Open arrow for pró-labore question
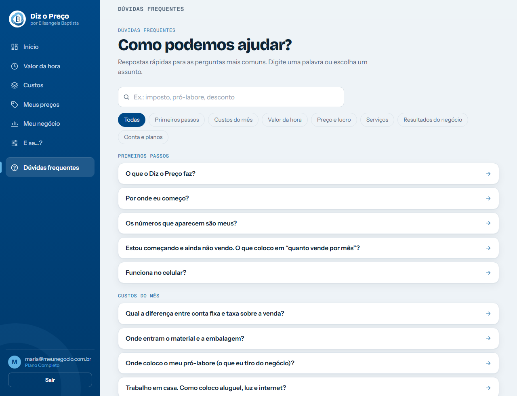517x396 pixels. coord(488,363)
